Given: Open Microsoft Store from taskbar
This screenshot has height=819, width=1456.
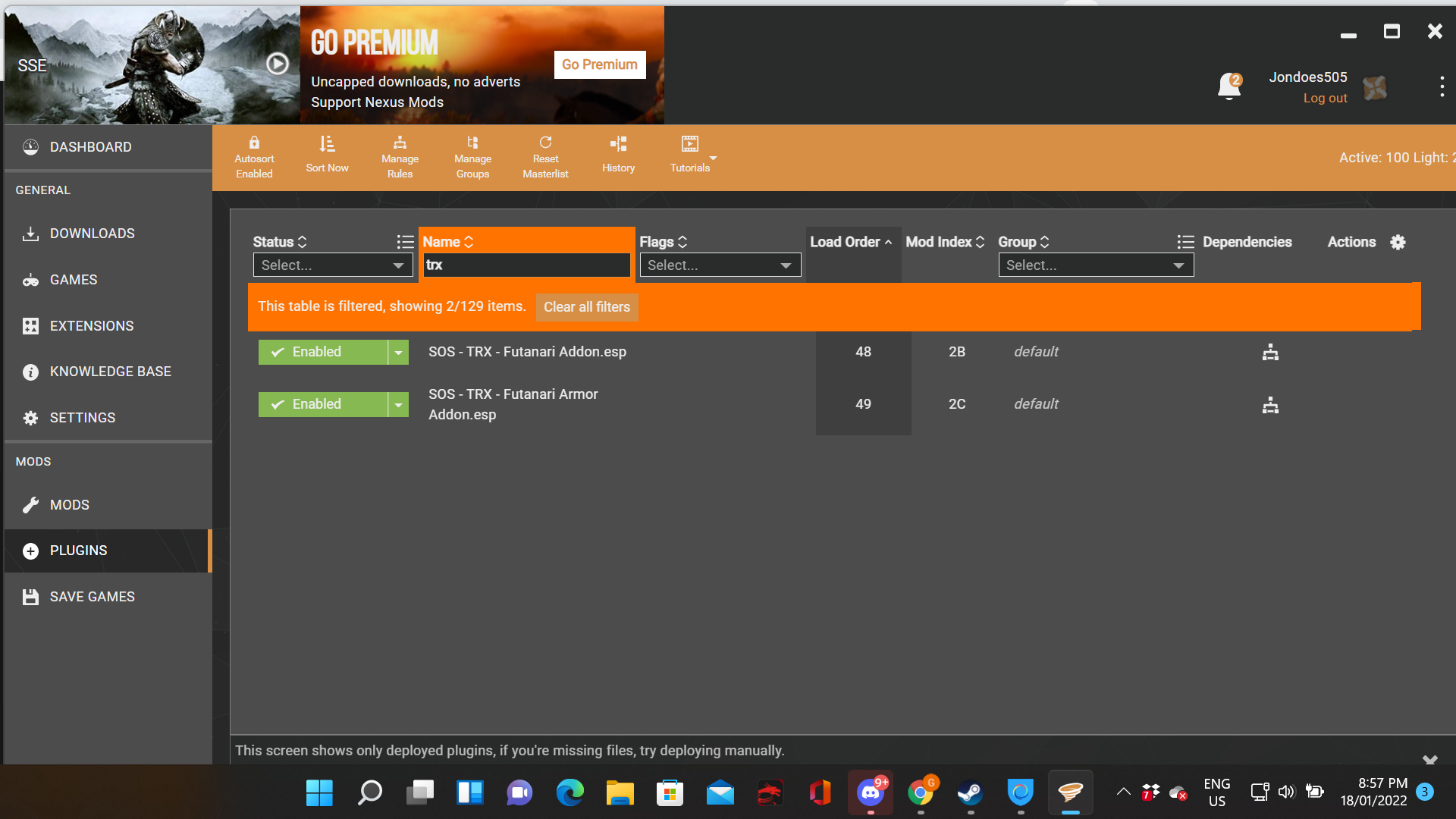Looking at the screenshot, I should click(670, 793).
